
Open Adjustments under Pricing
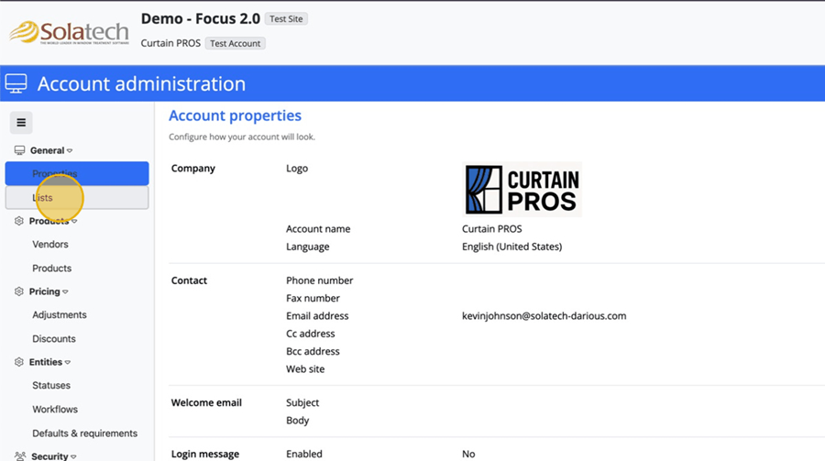[x=60, y=314]
